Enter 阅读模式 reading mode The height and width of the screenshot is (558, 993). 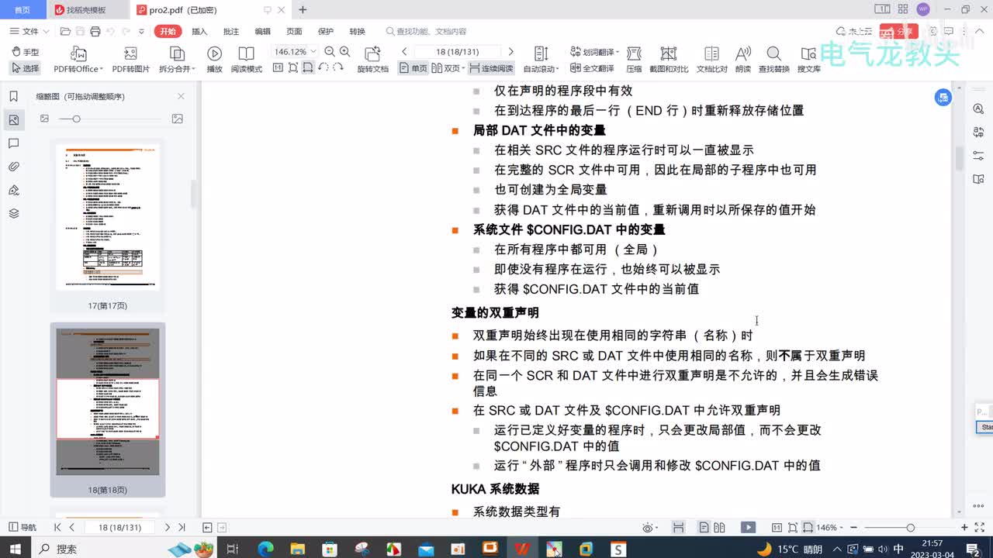pyautogui.click(x=246, y=60)
